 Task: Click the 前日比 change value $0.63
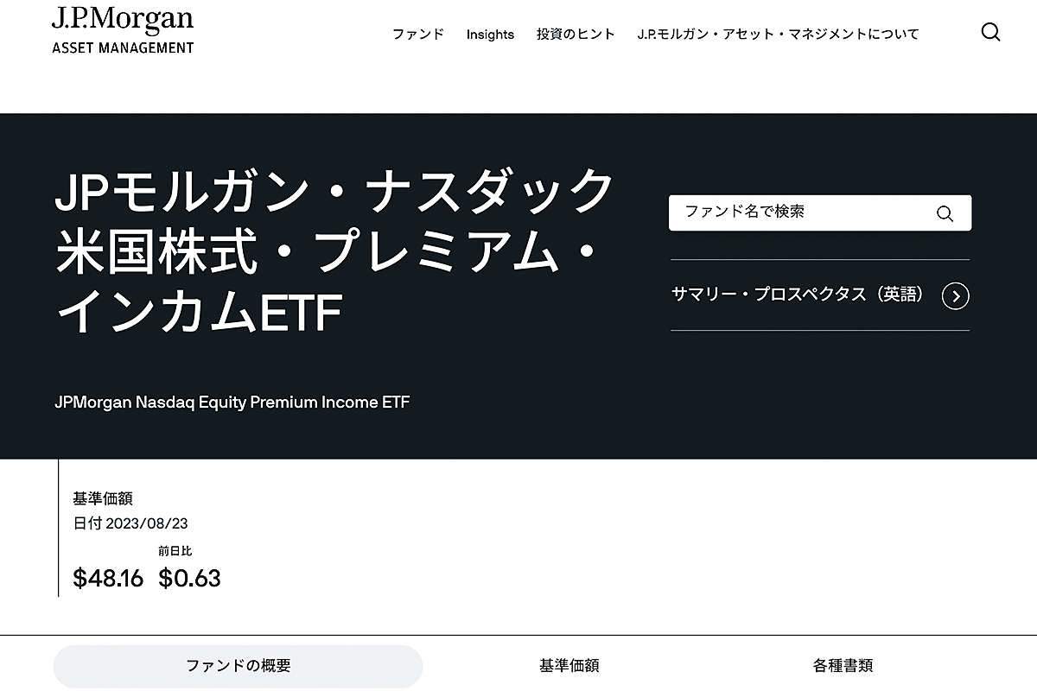tap(192, 578)
